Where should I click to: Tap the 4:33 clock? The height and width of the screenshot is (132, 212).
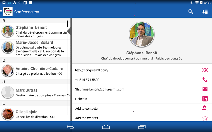207,3
